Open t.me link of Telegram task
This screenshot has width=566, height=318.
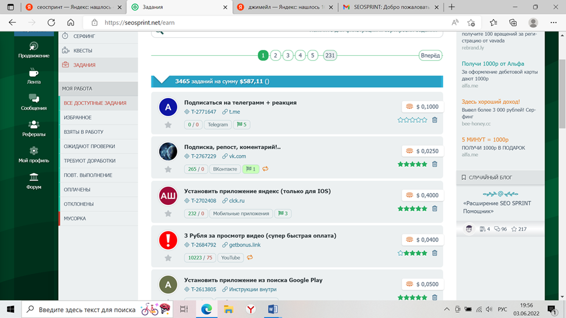pyautogui.click(x=235, y=112)
